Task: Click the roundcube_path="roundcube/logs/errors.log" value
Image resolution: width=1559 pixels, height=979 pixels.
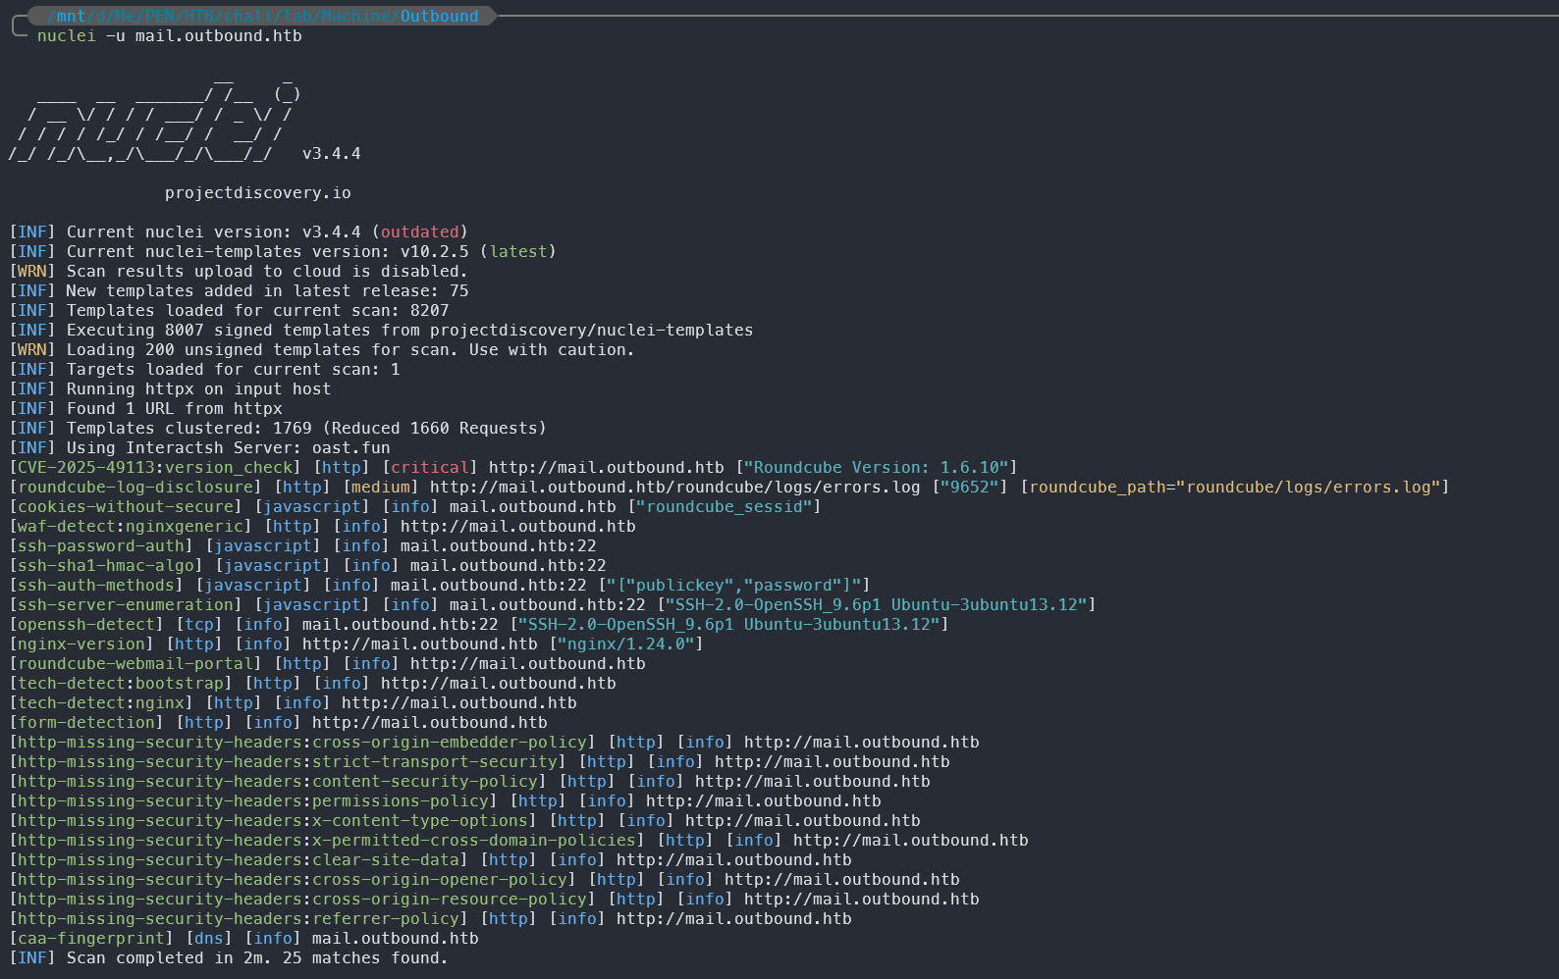Action: (1235, 488)
